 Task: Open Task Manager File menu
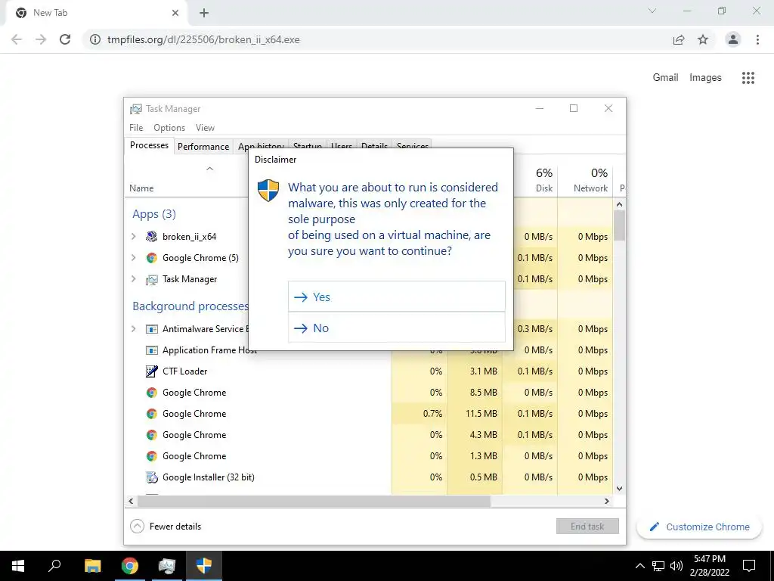click(136, 127)
